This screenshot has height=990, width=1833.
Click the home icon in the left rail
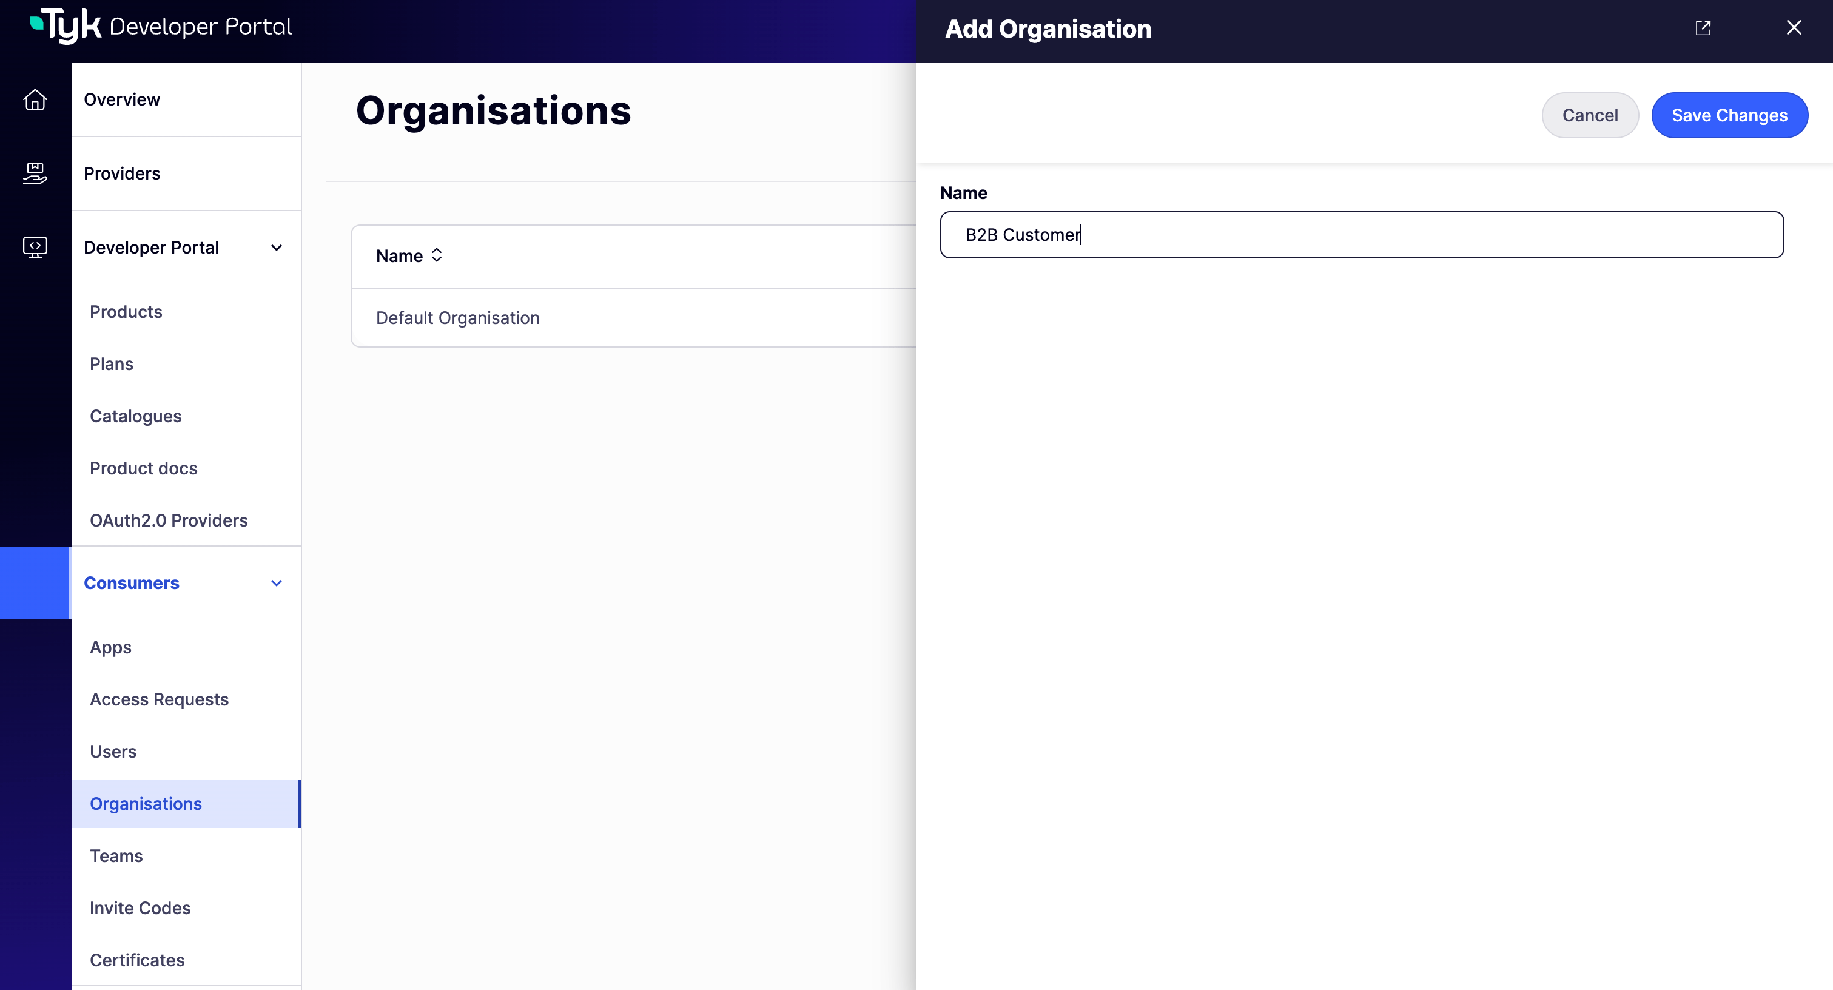point(35,99)
